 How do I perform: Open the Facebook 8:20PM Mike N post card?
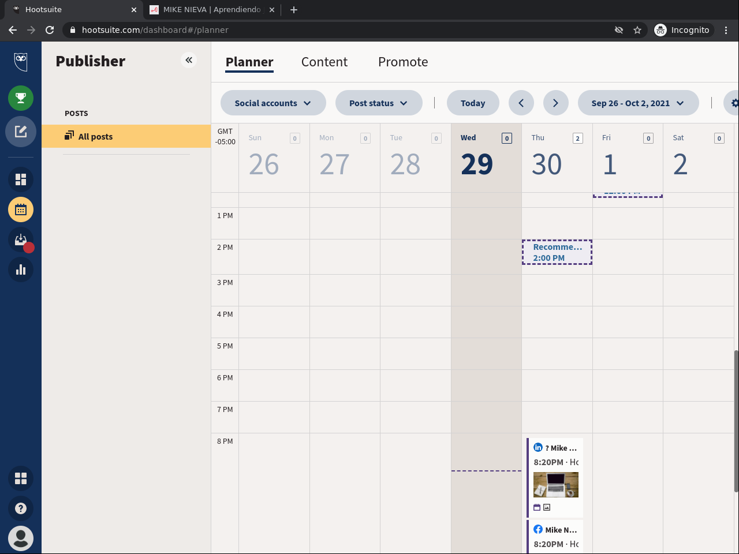555,537
